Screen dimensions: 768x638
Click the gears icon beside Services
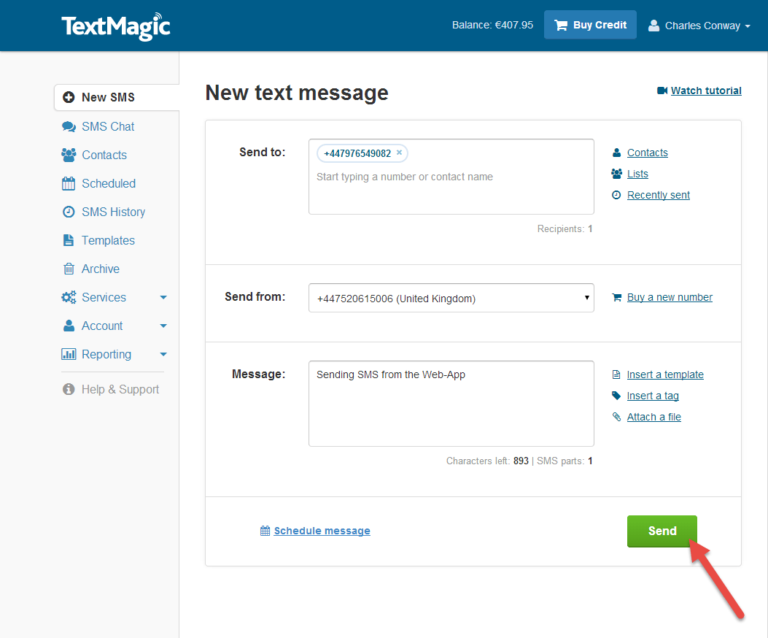pos(69,297)
